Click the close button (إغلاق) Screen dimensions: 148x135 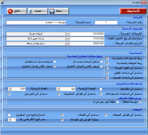point(17,11)
